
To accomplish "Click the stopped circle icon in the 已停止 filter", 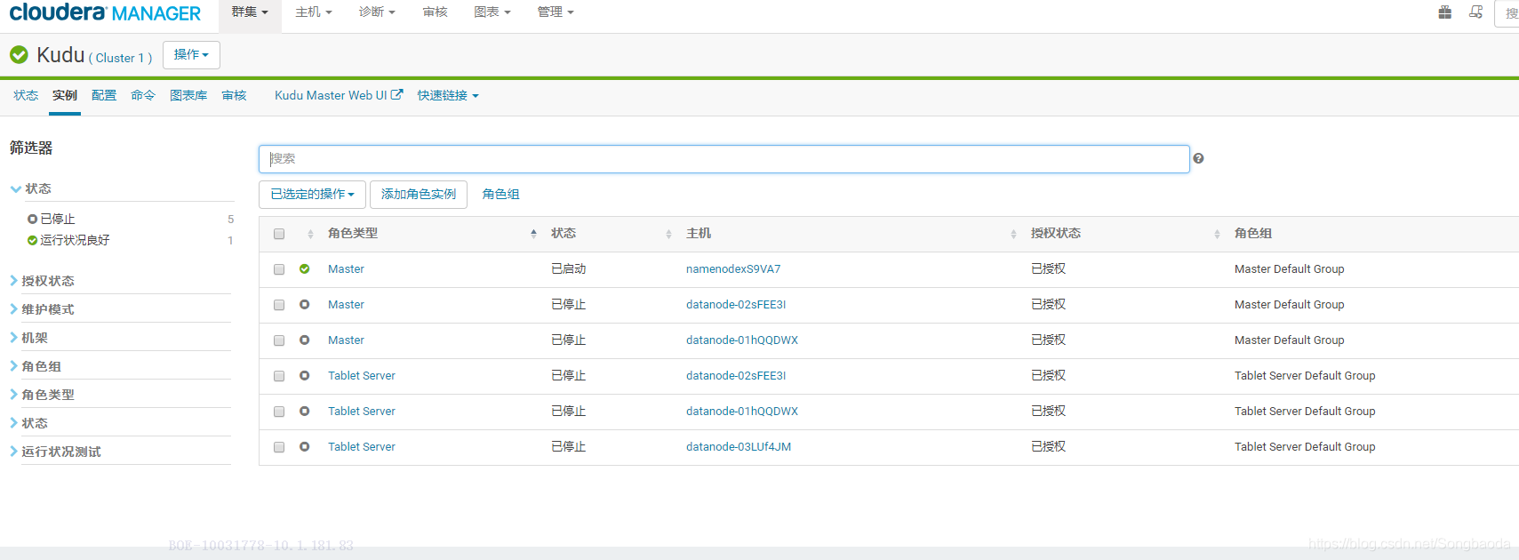I will coord(33,219).
